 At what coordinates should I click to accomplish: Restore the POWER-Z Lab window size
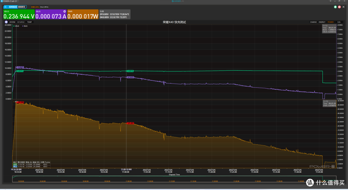tap(339, 1)
